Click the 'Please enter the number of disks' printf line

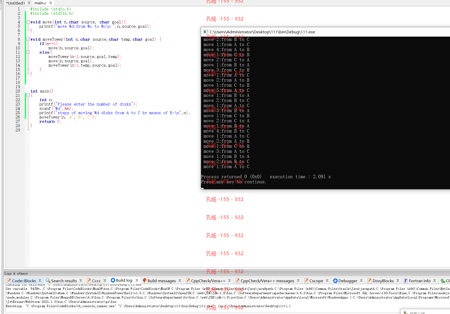coord(88,104)
